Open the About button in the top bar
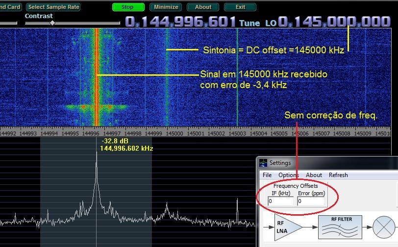 point(203,7)
